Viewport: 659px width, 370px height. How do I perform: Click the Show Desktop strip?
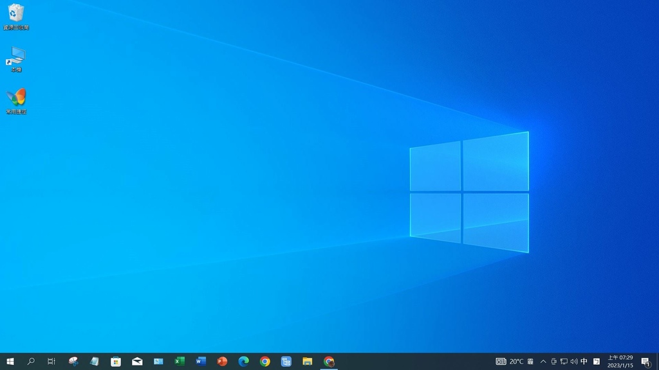(x=657, y=361)
